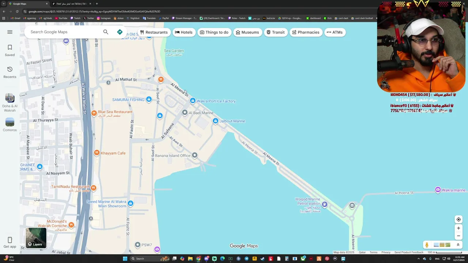Click the blue Directions icon
Screen dimensions: 468x263
120,32
